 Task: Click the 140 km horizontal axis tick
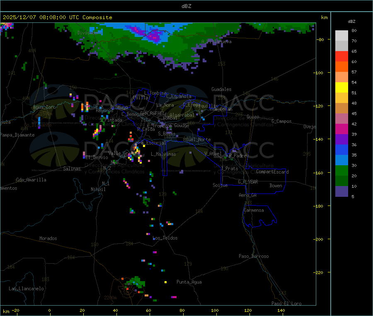tap(281, 310)
